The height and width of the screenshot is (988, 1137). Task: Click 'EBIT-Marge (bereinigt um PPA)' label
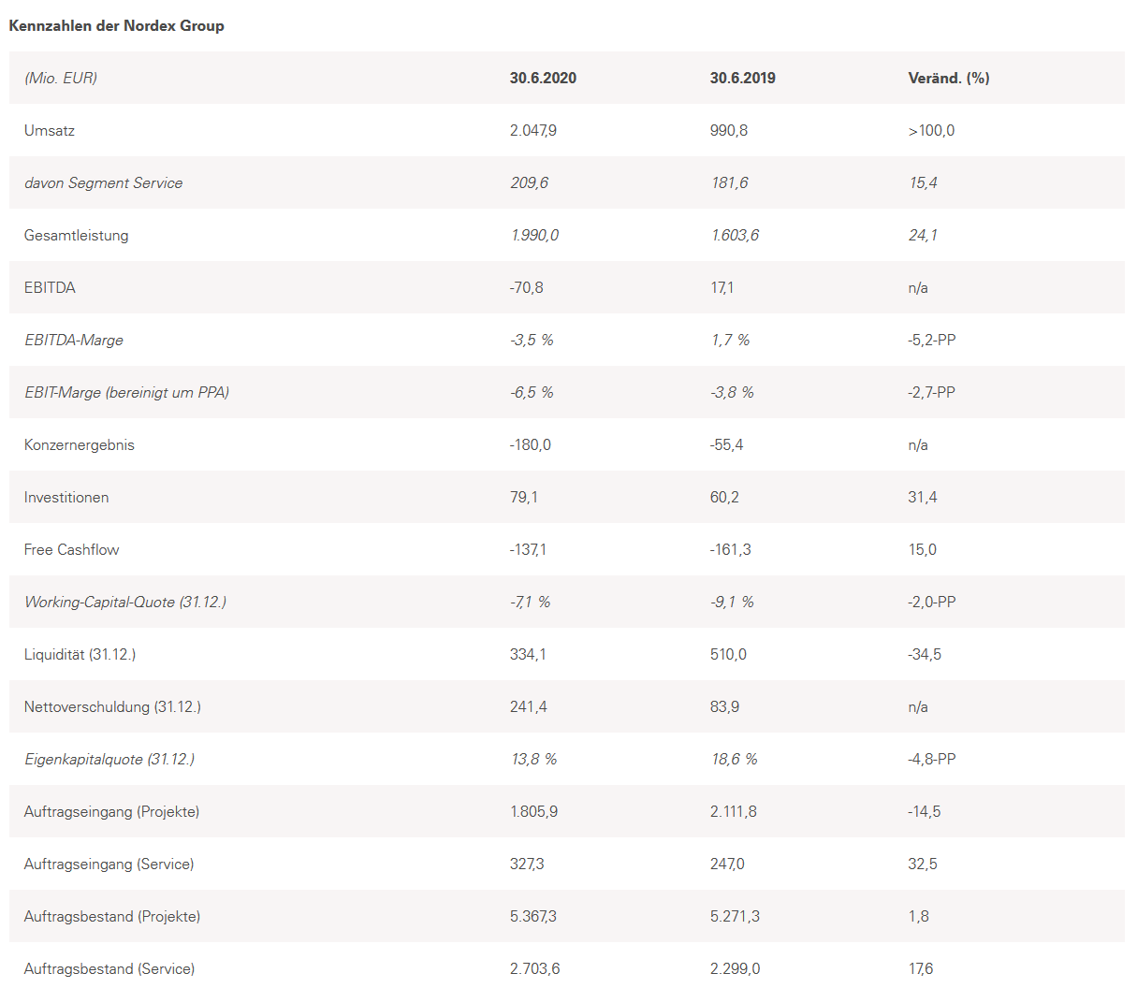(x=126, y=393)
